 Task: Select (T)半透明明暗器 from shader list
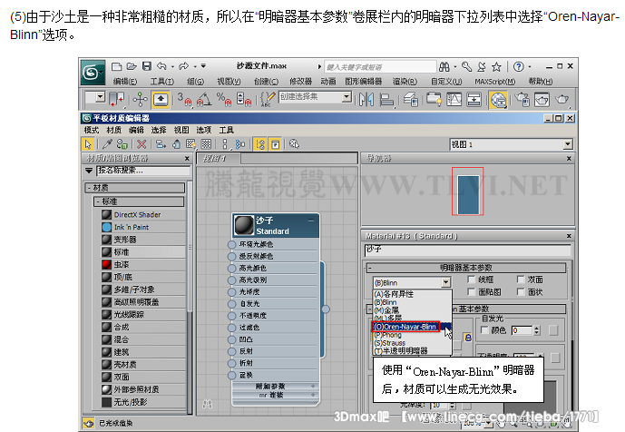413,351
